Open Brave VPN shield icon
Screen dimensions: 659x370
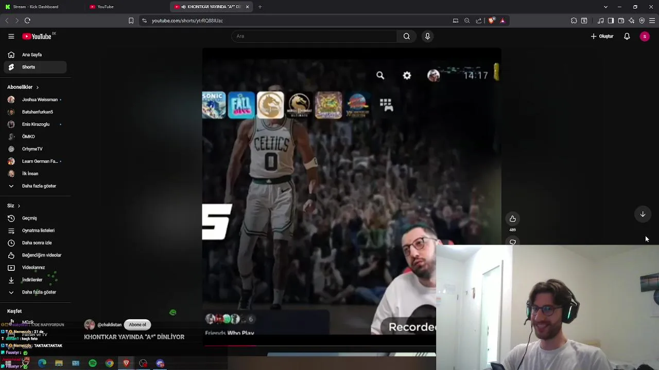pos(642,21)
